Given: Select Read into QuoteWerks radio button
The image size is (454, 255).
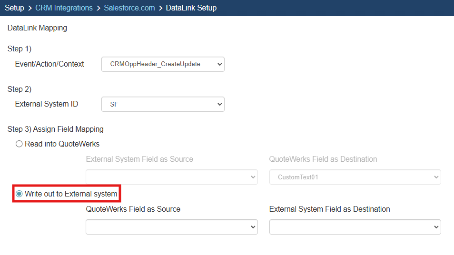Looking at the screenshot, I should 20,144.
